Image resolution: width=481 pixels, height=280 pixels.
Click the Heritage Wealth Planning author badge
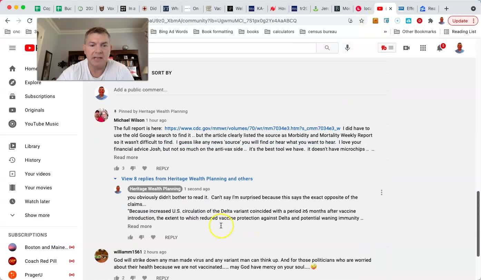[x=155, y=189]
